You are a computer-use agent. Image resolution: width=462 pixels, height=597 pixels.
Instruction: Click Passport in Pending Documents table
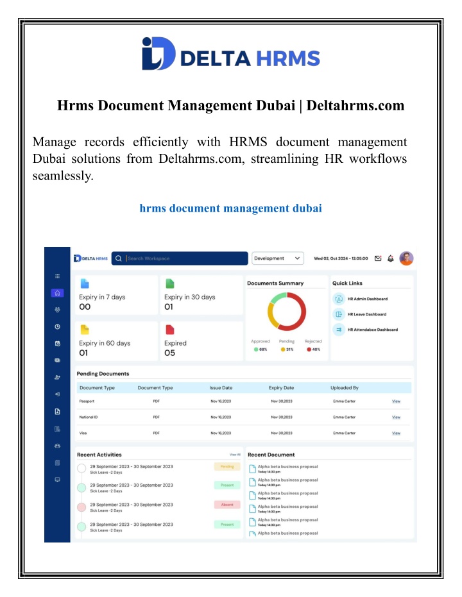(x=87, y=401)
